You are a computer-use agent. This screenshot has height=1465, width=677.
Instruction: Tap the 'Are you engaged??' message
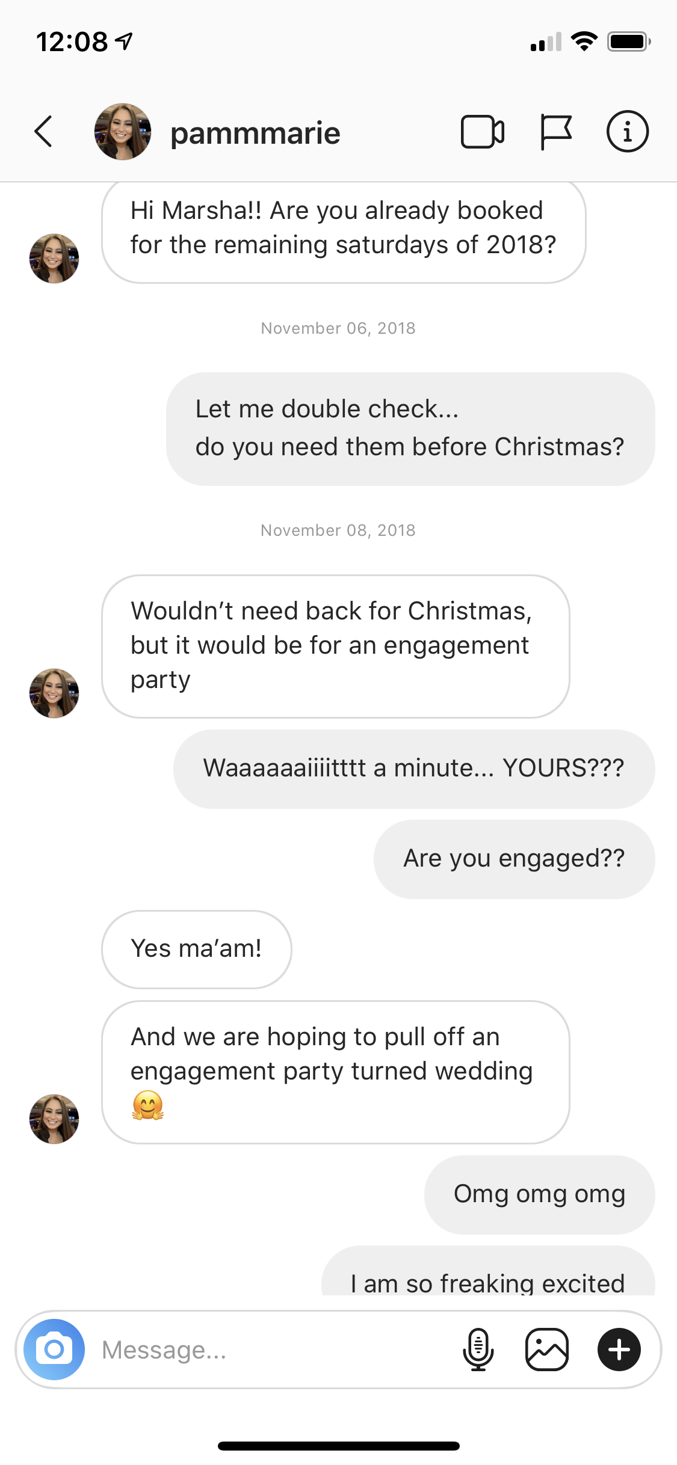pyautogui.click(x=515, y=859)
